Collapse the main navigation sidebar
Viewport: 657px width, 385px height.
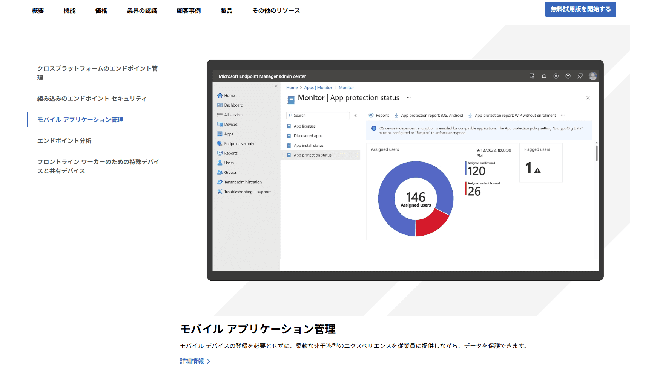tap(276, 87)
